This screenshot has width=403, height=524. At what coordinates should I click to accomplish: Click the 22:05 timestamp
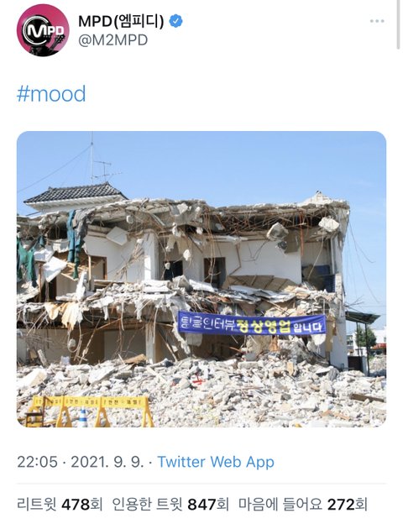pyautogui.click(x=37, y=462)
